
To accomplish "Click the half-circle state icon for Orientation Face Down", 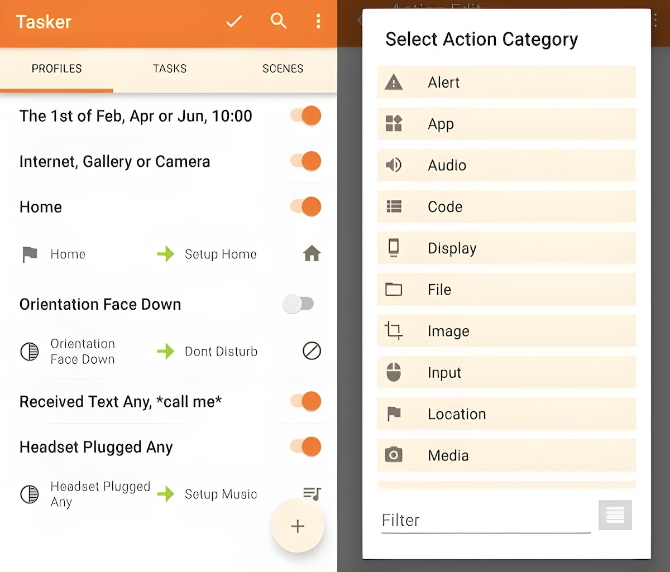I will tap(30, 352).
